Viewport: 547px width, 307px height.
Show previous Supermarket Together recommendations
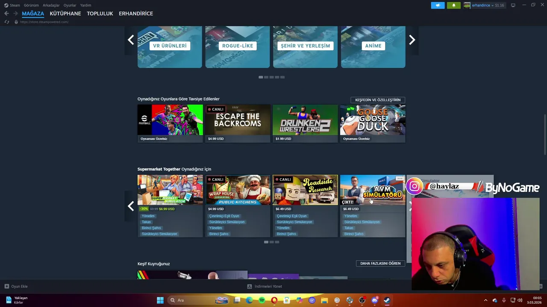coord(131,206)
